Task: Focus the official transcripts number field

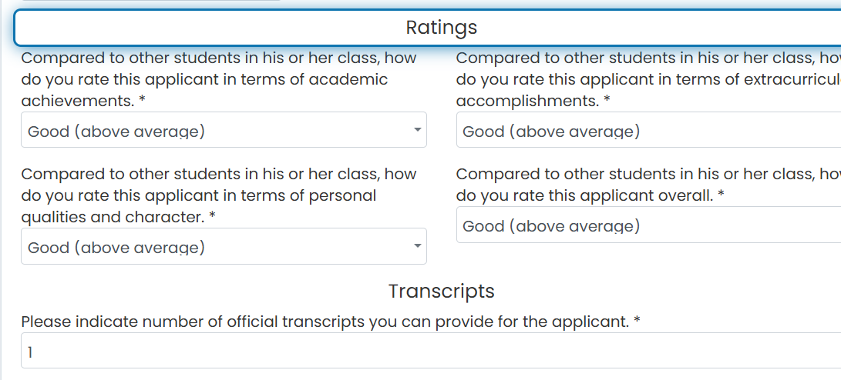Action: [431, 351]
